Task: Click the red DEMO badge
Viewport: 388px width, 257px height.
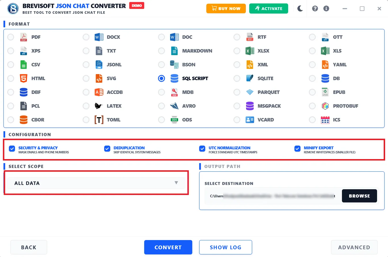Action: (x=137, y=5)
